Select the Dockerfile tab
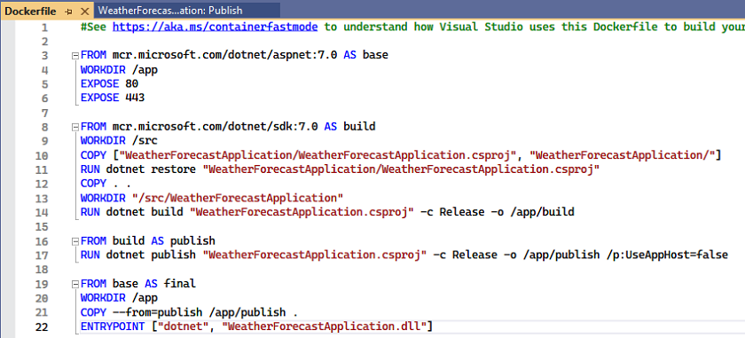The image size is (745, 338). [x=30, y=11]
